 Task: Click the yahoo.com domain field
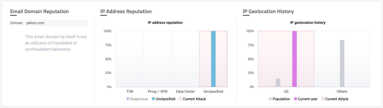point(56,23)
